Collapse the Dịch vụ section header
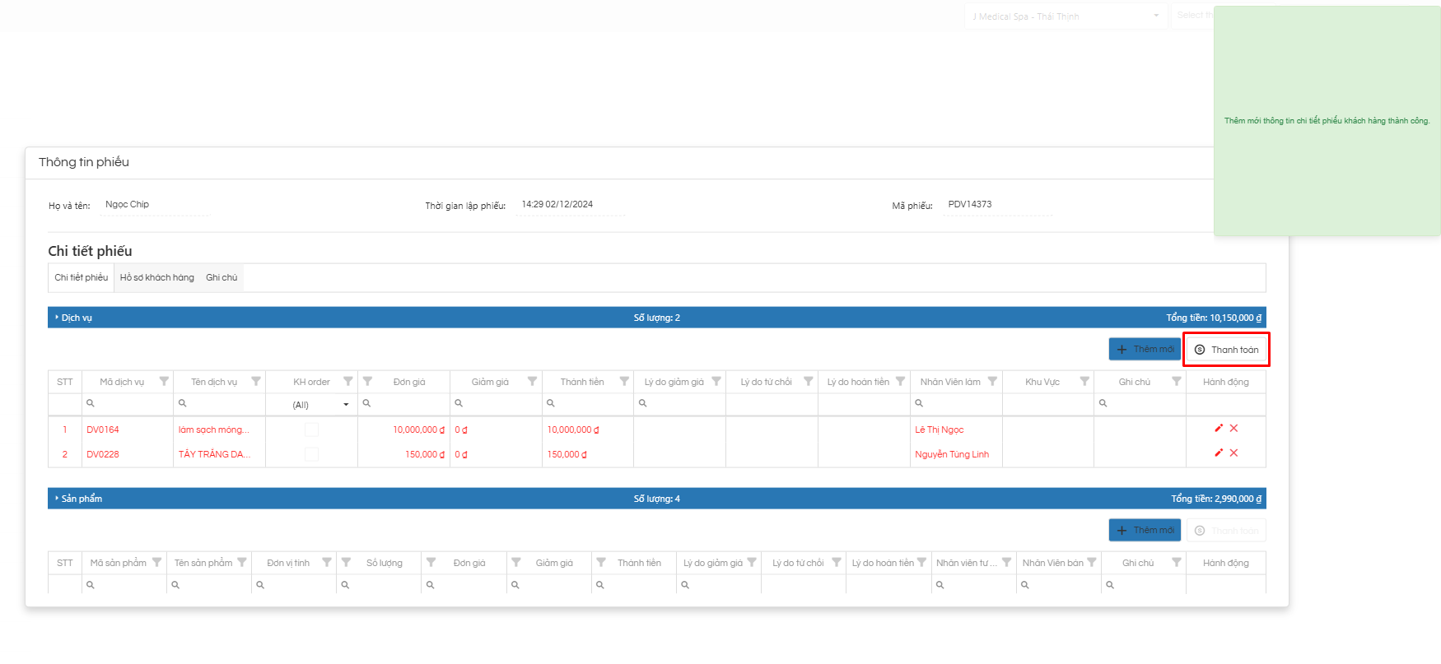The image size is (1441, 664). click(x=76, y=318)
